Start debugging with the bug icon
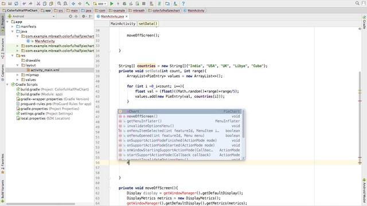The width and height of the screenshot is (367, 206). (124, 3)
